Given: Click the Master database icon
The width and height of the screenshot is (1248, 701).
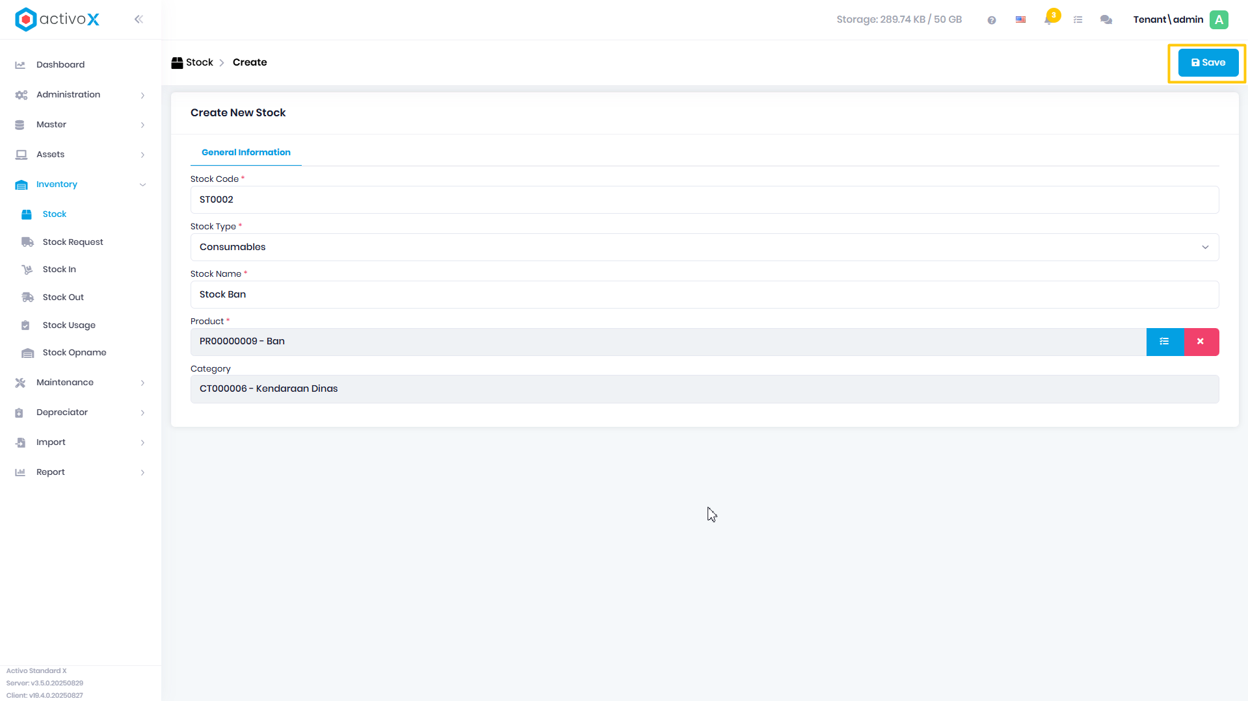Looking at the screenshot, I should [x=20, y=125].
